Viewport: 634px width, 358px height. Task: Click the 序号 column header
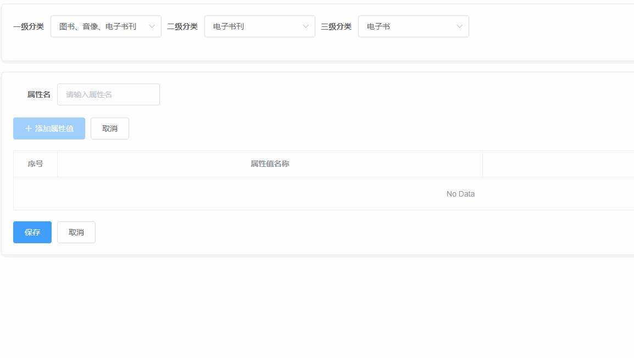[35, 163]
